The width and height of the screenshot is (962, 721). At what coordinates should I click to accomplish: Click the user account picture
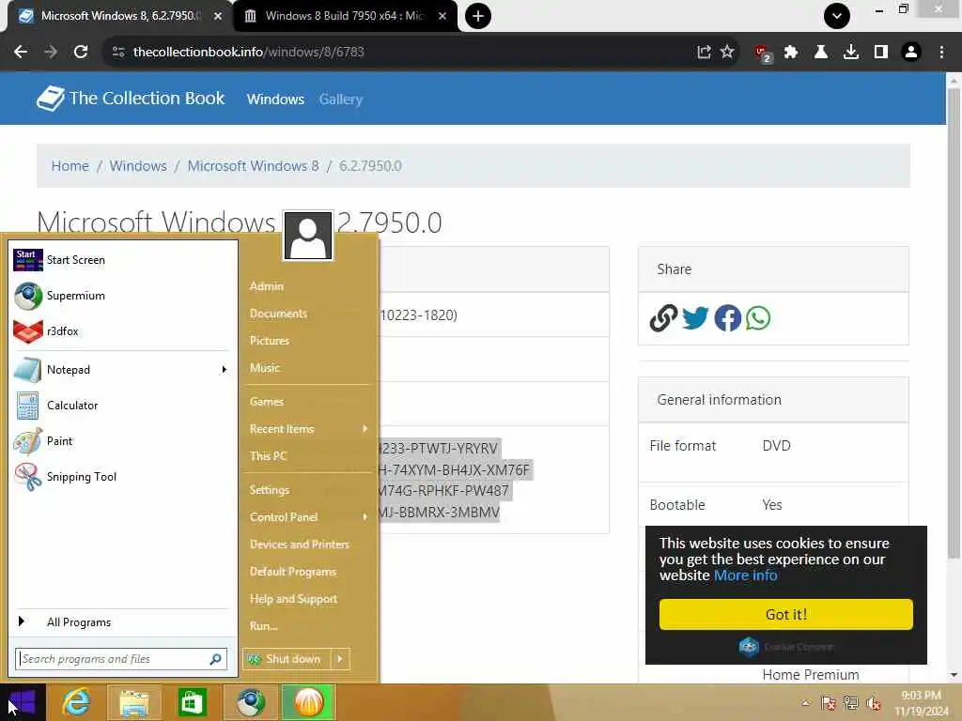coord(308,236)
